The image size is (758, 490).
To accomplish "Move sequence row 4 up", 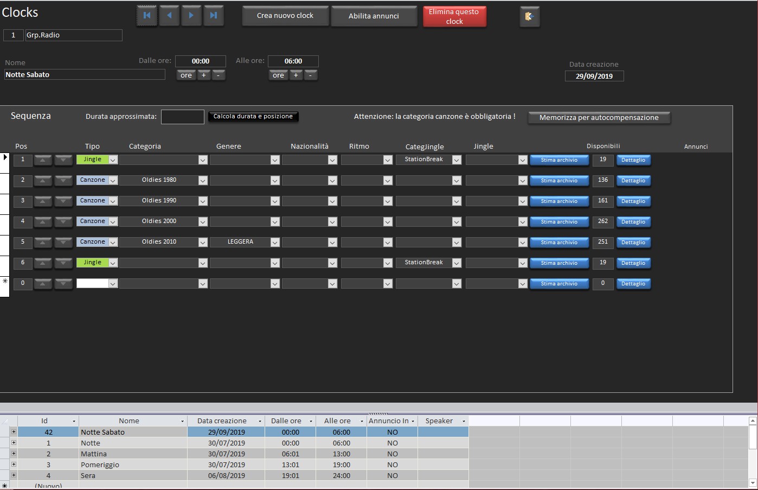I will 43,221.
